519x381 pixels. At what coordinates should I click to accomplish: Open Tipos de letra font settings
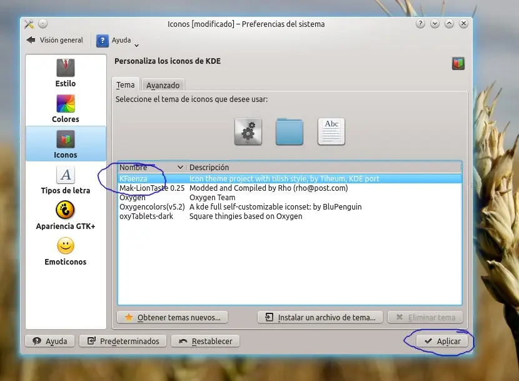click(x=66, y=180)
